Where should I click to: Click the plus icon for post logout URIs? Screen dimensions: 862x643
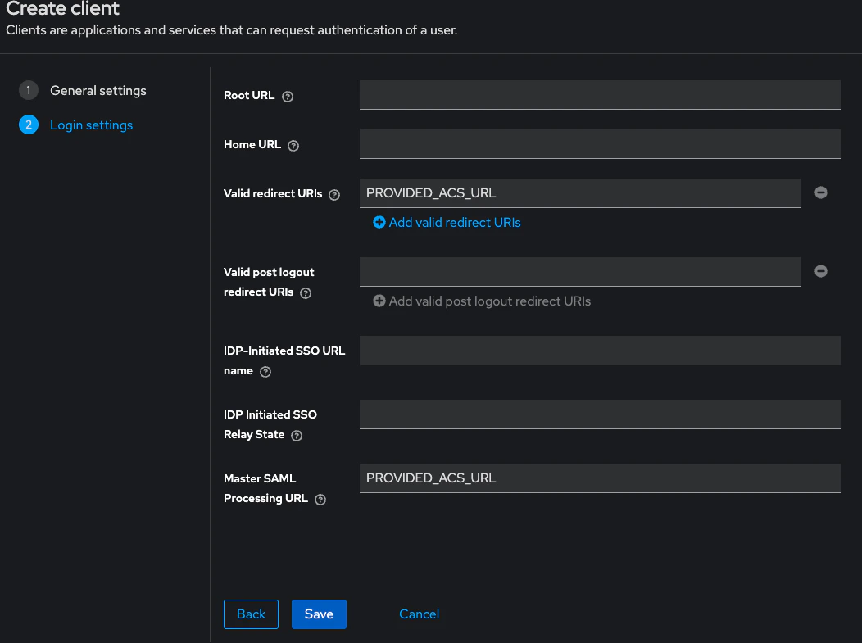click(379, 301)
